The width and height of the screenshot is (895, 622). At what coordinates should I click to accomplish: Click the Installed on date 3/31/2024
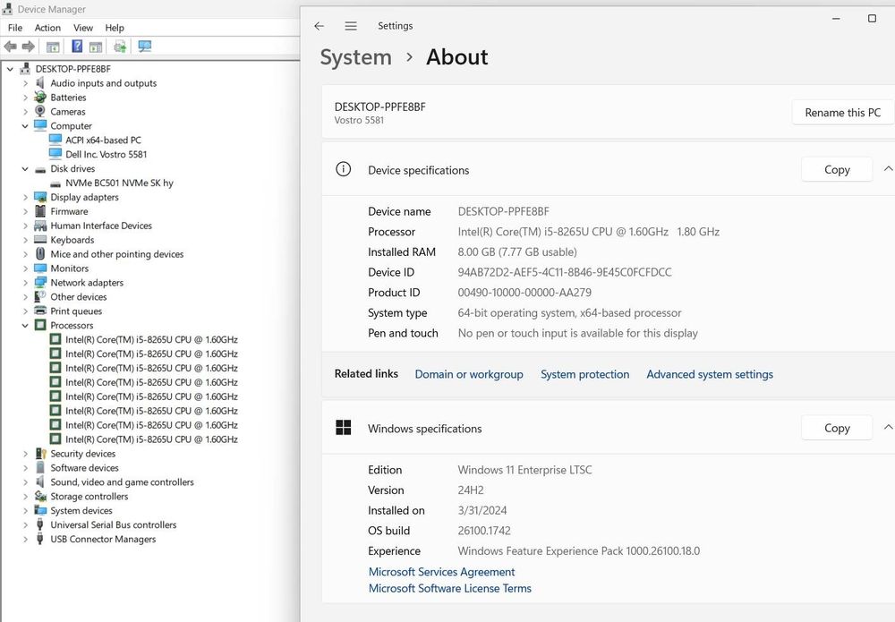tap(482, 510)
